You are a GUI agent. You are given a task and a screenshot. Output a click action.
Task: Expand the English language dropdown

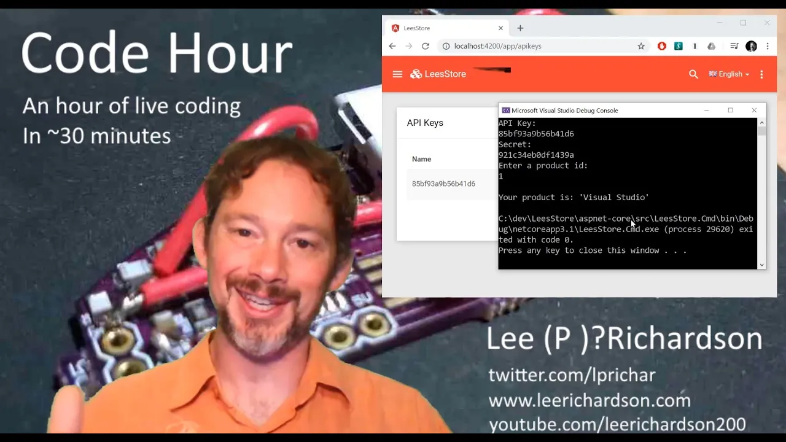[729, 74]
